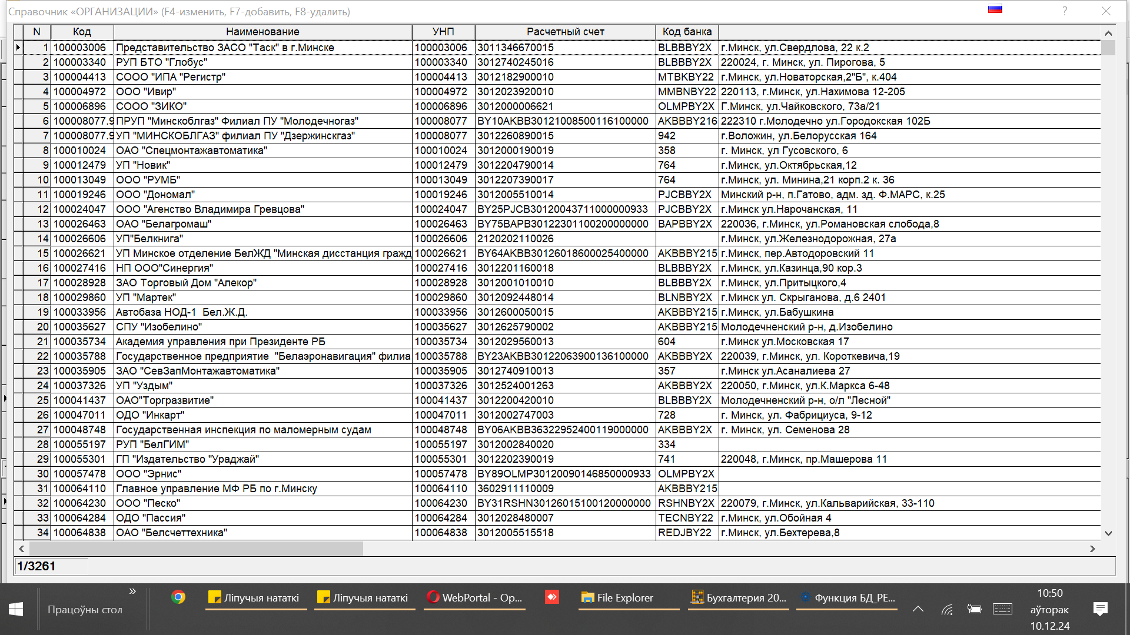The height and width of the screenshot is (635, 1130).
Task: Click ОАО "Белсчеттехника" name cell
Action: pos(262,533)
